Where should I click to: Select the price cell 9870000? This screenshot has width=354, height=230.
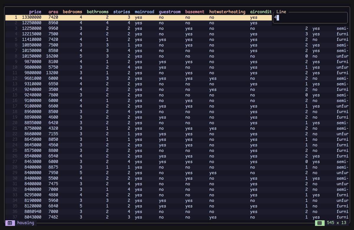(33, 62)
